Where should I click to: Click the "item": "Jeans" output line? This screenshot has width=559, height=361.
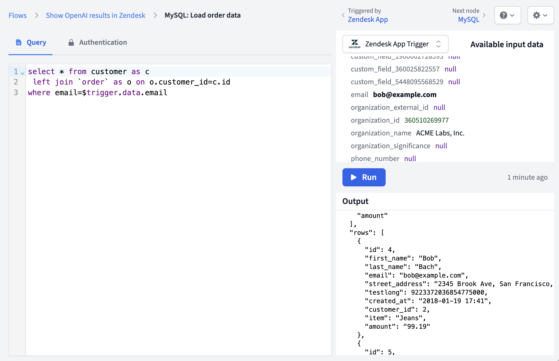(395, 318)
